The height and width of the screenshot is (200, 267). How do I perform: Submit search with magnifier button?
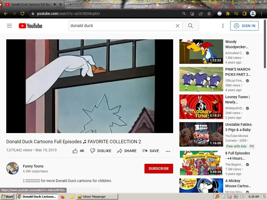tap(191, 26)
